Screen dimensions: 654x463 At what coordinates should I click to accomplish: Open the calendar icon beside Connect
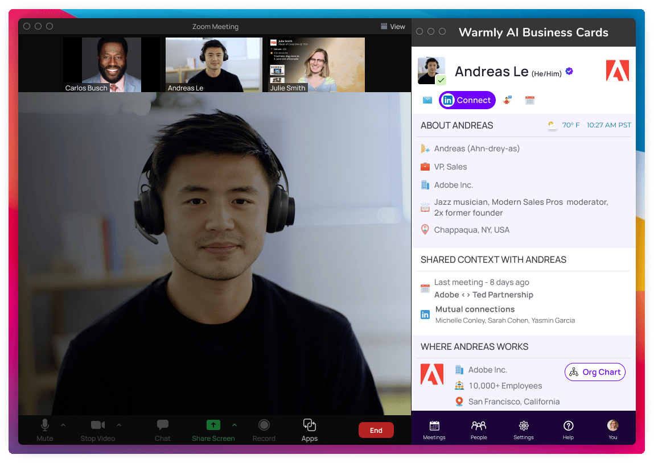530,100
